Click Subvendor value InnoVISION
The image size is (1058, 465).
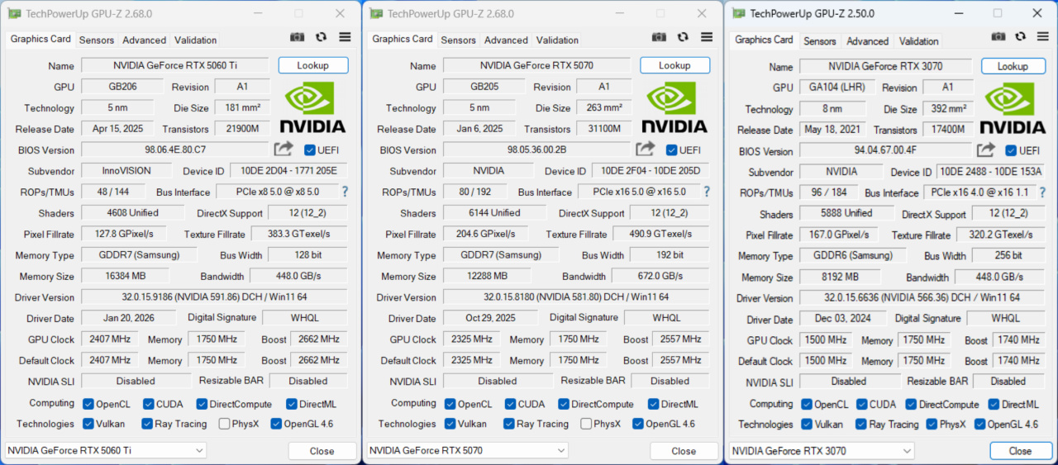[126, 170]
